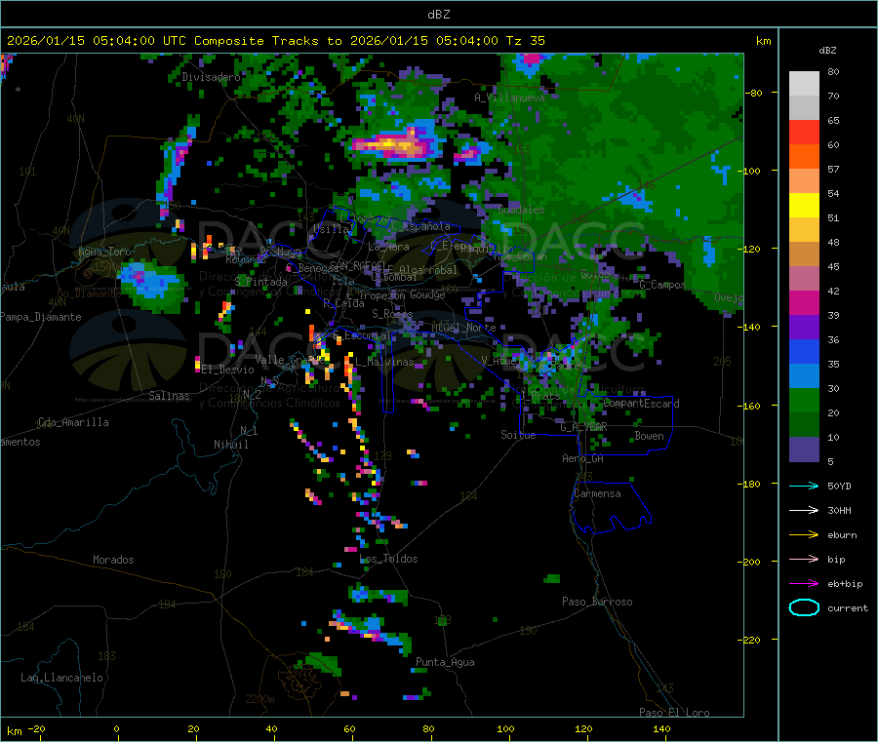Click the 'Punta_Agua' map label
This screenshot has width=878, height=742.
[445, 662]
